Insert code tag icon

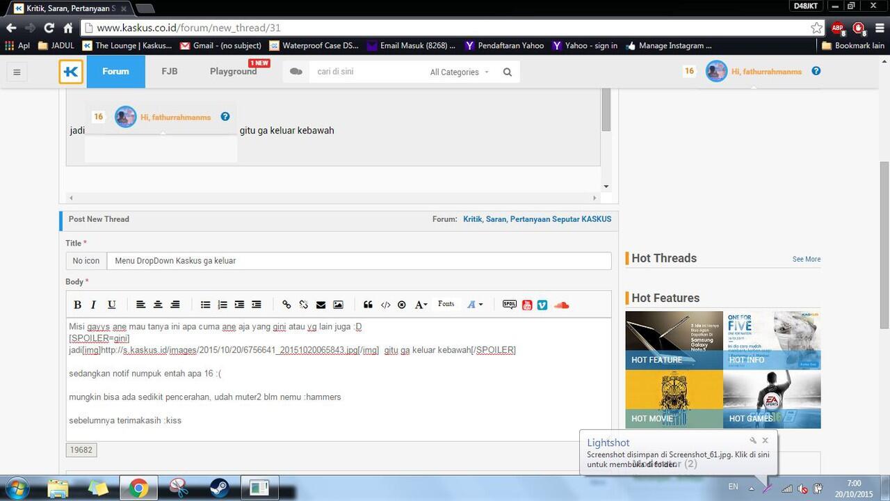pyautogui.click(x=385, y=305)
